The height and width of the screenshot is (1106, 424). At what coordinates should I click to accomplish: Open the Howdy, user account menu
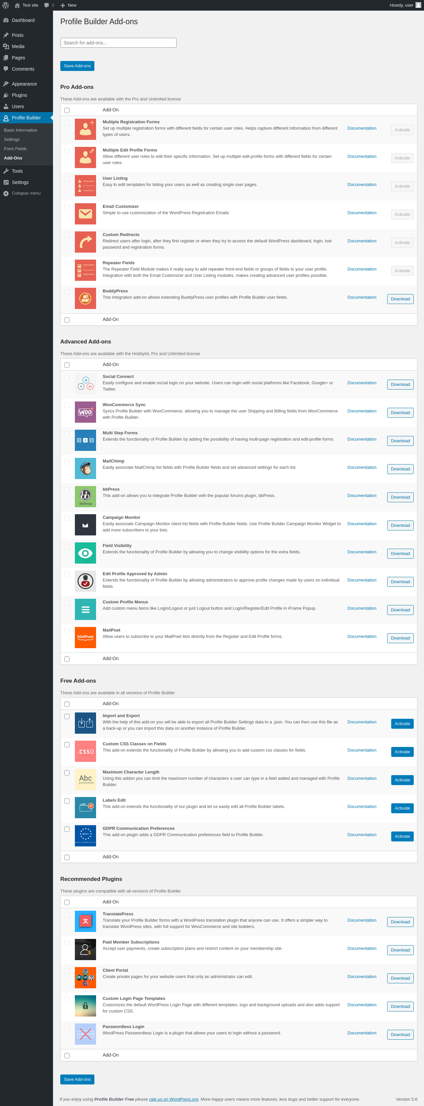(x=404, y=5)
